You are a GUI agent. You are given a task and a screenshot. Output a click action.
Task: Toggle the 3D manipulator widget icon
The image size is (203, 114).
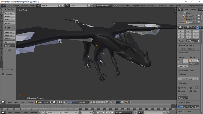pos(68,102)
